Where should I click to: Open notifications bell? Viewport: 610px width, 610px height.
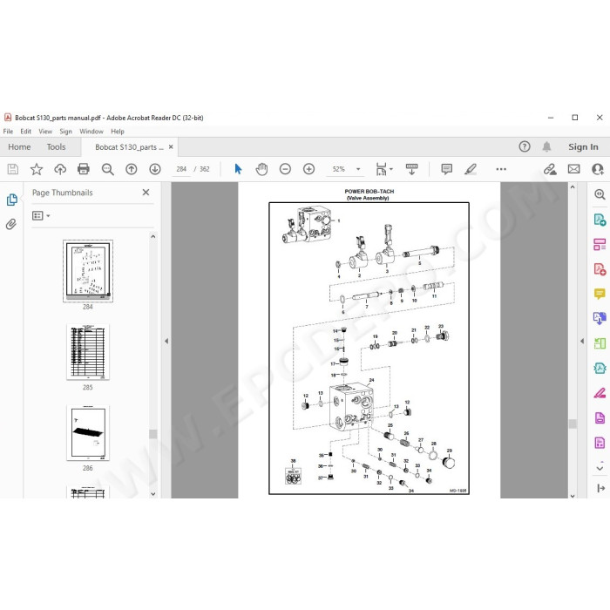pos(546,146)
